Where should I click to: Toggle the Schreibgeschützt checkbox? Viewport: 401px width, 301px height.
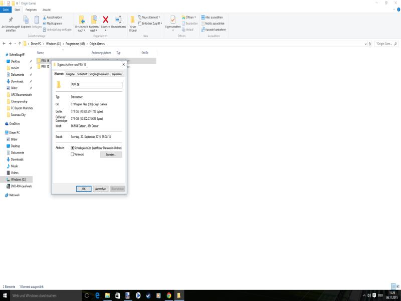(x=72, y=148)
